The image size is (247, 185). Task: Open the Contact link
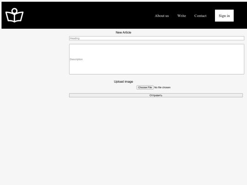pos(200,16)
